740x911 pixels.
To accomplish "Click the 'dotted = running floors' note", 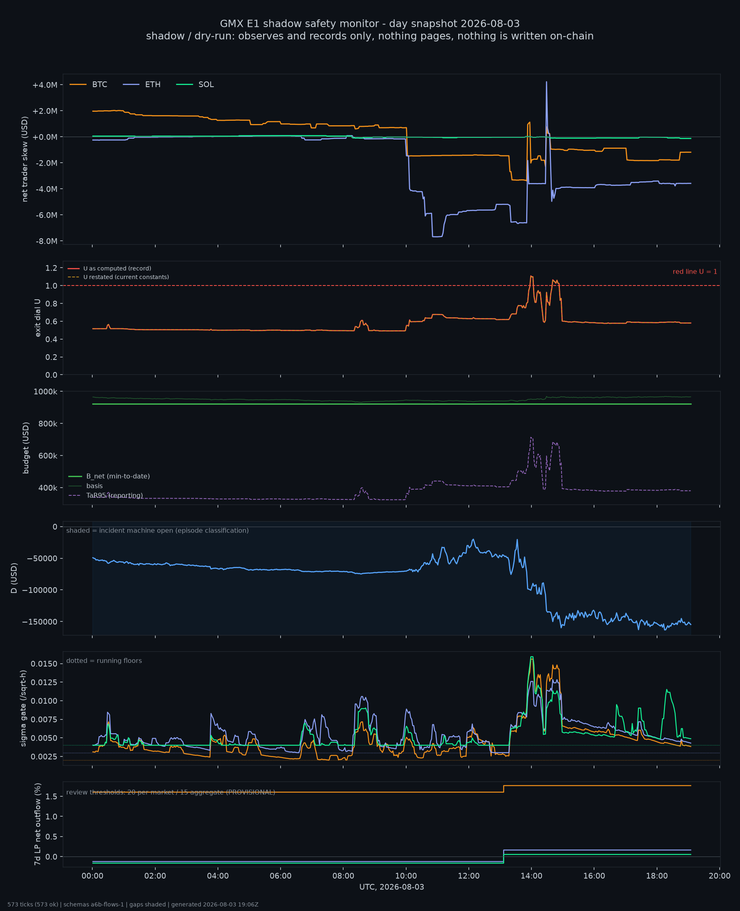I will tap(104, 660).
